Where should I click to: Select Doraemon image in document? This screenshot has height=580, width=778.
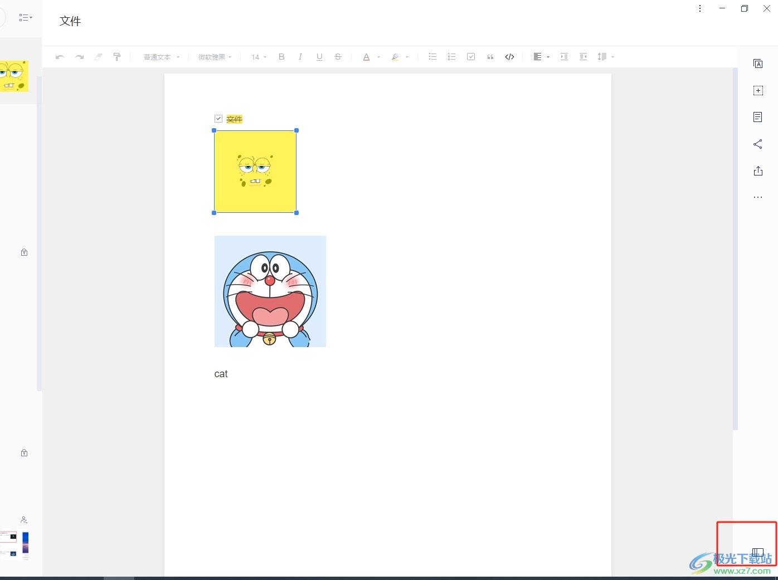[270, 291]
